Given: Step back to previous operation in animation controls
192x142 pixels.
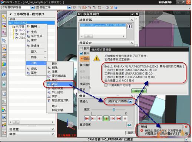Looking at the screenshot, I should 93,118.
